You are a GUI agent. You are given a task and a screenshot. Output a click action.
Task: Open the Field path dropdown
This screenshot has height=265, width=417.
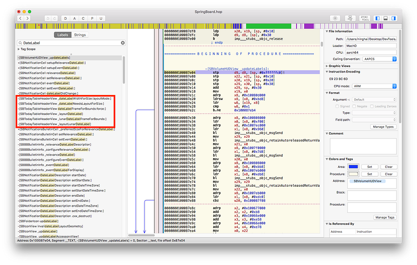374,120
